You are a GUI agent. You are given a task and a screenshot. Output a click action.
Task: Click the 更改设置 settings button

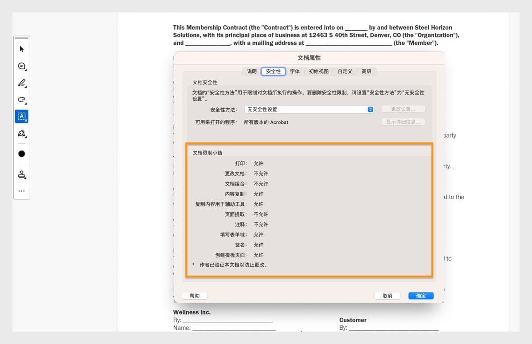pyautogui.click(x=403, y=109)
